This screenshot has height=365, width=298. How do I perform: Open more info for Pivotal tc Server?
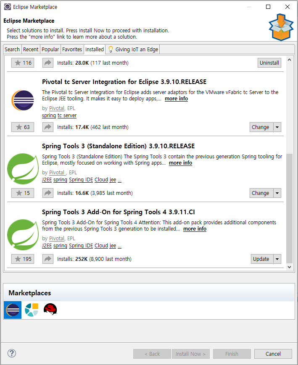(176, 99)
